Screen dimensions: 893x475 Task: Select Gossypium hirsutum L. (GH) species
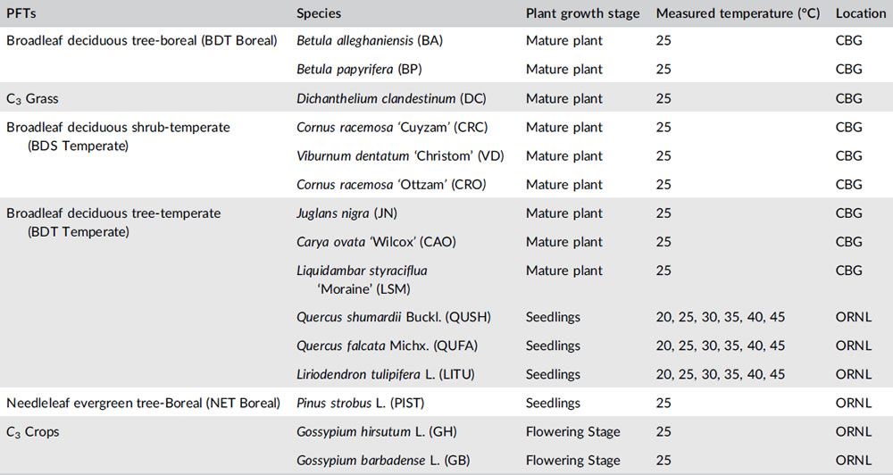tap(371, 432)
